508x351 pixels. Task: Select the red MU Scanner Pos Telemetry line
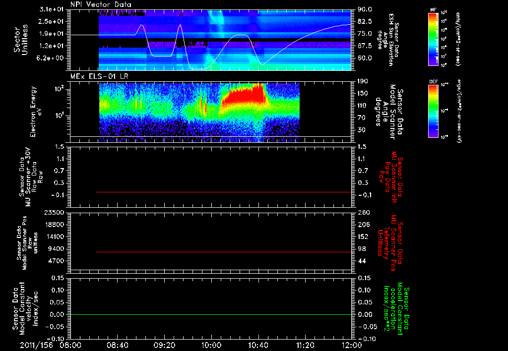tap(224, 252)
